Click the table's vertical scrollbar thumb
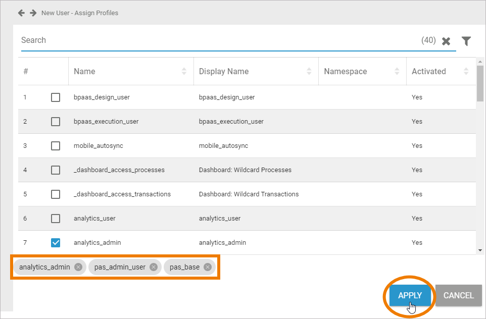The width and height of the screenshot is (486, 319). pos(480,83)
